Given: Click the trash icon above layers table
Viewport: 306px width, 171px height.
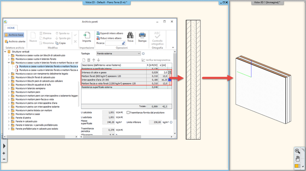Looking at the screenshot, I should coord(89,60).
